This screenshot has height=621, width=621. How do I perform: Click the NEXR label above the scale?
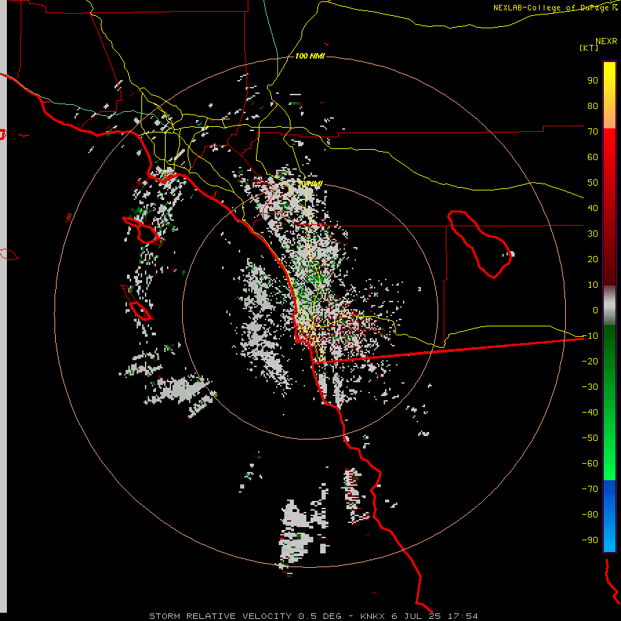(x=607, y=41)
